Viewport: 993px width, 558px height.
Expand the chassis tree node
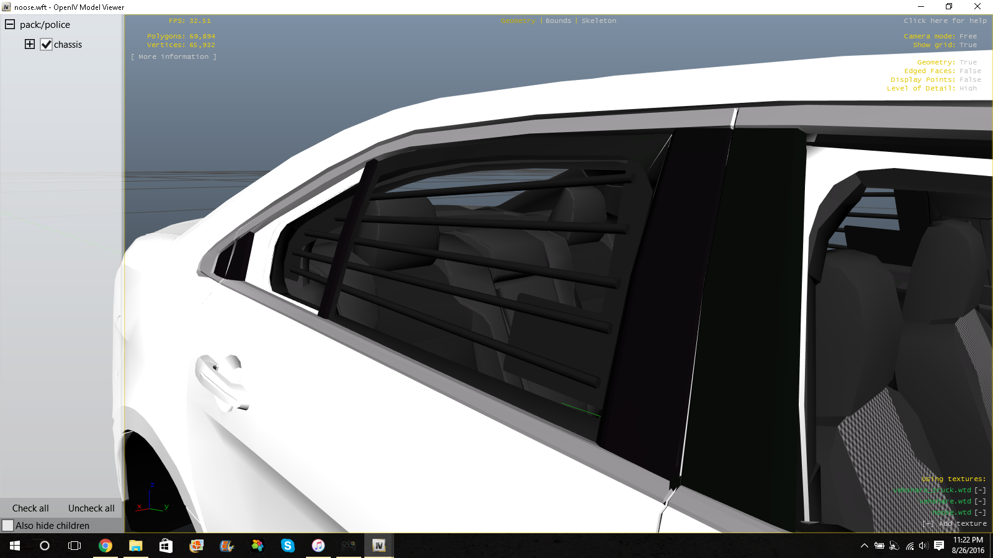click(30, 44)
